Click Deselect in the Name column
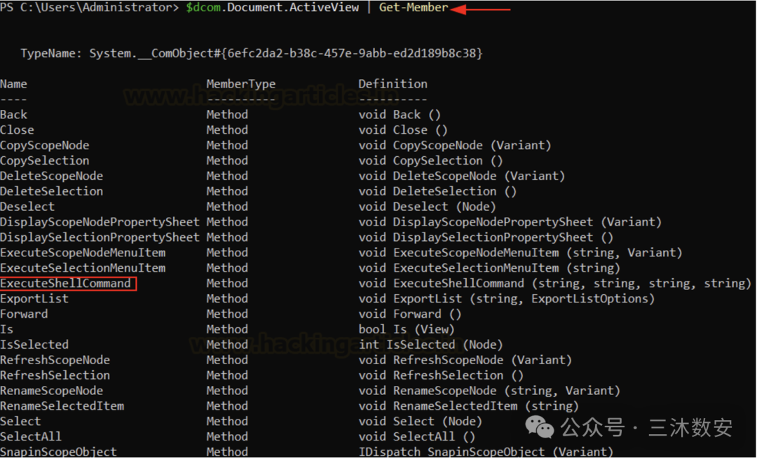This screenshot has width=757, height=458. [x=27, y=207]
